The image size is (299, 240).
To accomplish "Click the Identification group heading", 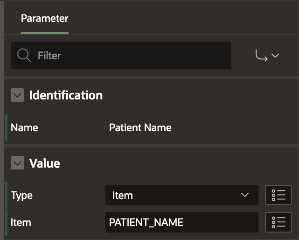I will 66,95.
